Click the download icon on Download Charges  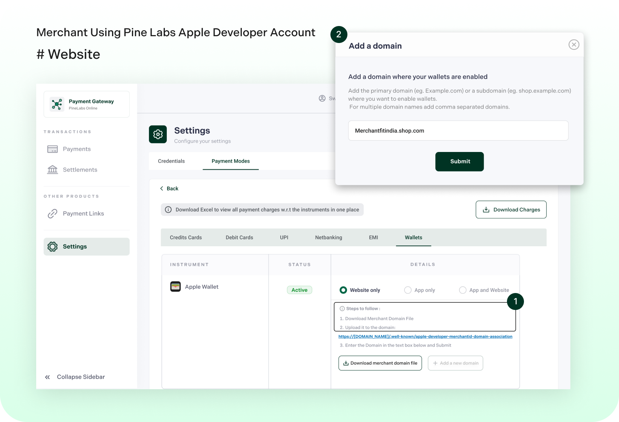[486, 209]
